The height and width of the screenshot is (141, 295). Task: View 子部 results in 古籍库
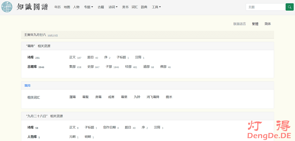coord(109,67)
